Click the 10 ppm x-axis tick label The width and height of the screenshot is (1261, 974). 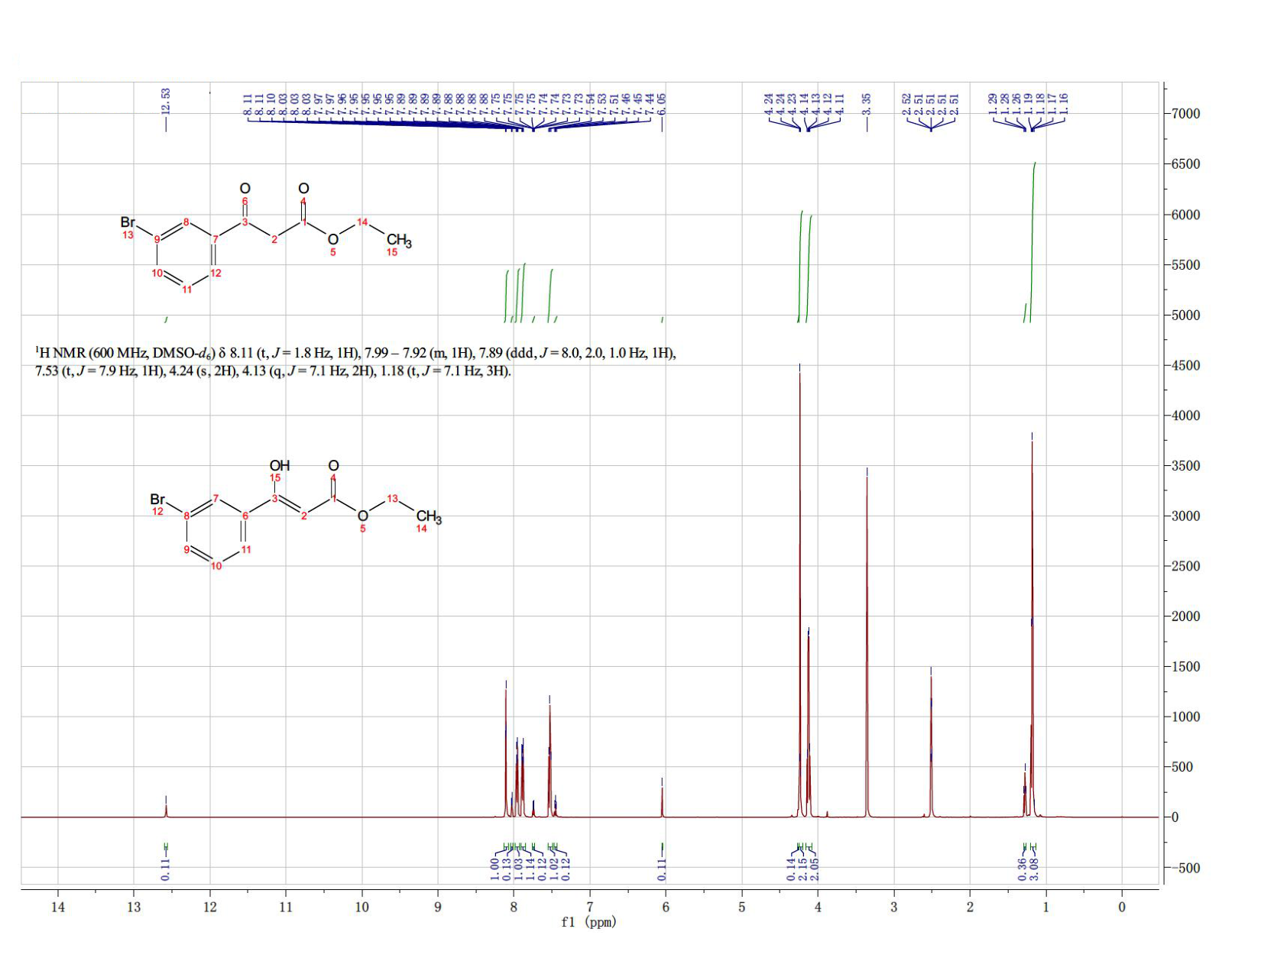point(361,907)
